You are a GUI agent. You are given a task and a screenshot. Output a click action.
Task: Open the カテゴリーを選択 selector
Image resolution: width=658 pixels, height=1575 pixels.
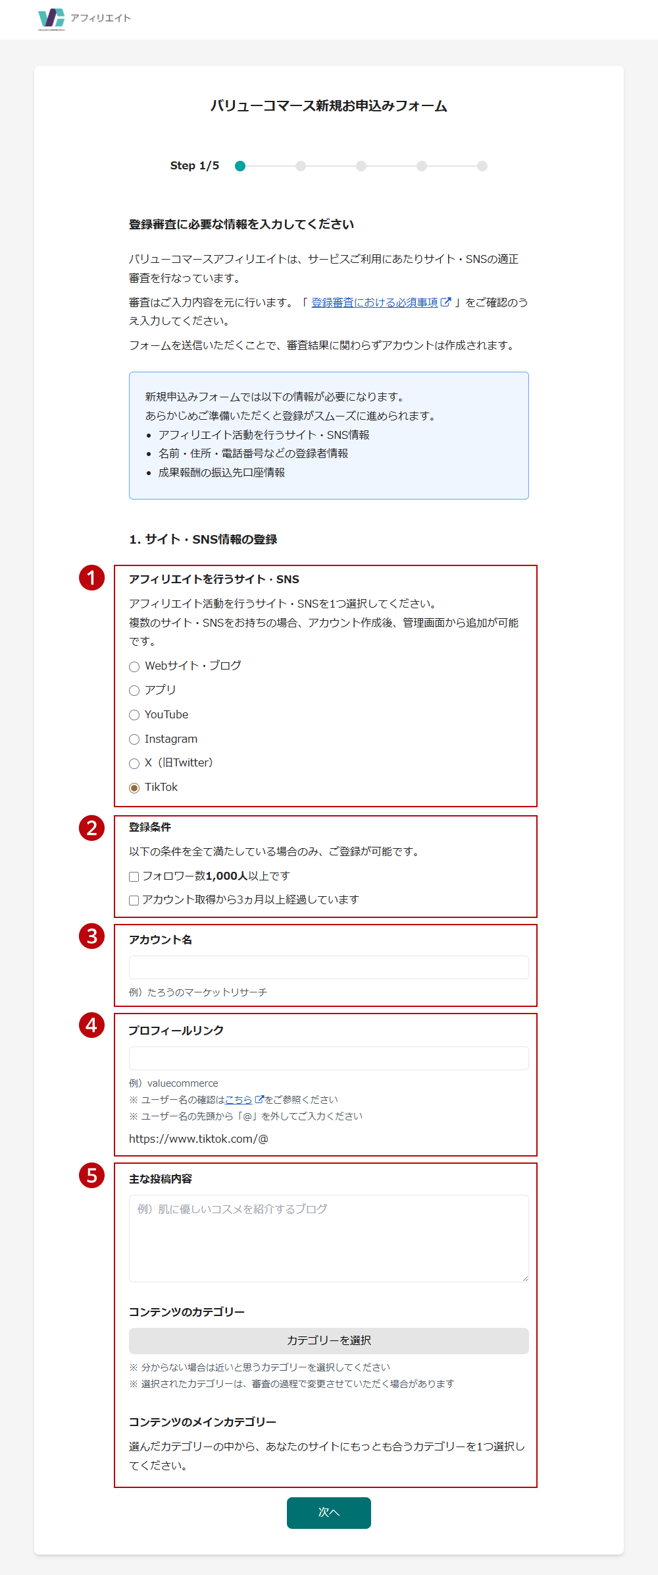tap(329, 1340)
